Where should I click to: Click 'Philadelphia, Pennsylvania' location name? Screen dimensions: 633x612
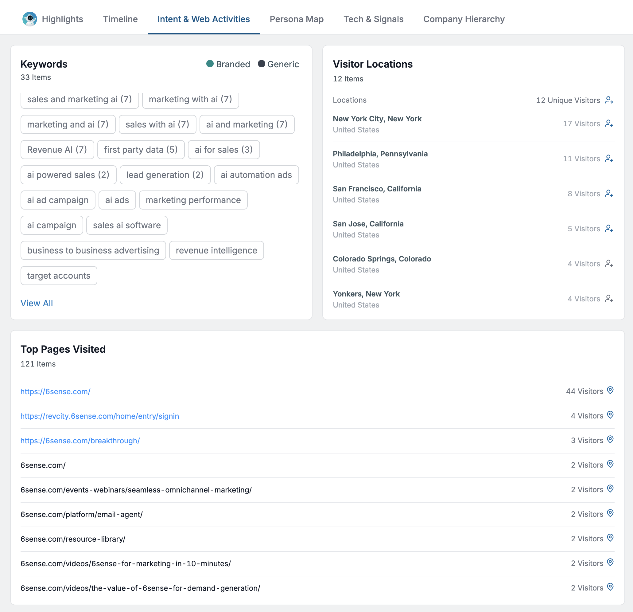point(380,154)
